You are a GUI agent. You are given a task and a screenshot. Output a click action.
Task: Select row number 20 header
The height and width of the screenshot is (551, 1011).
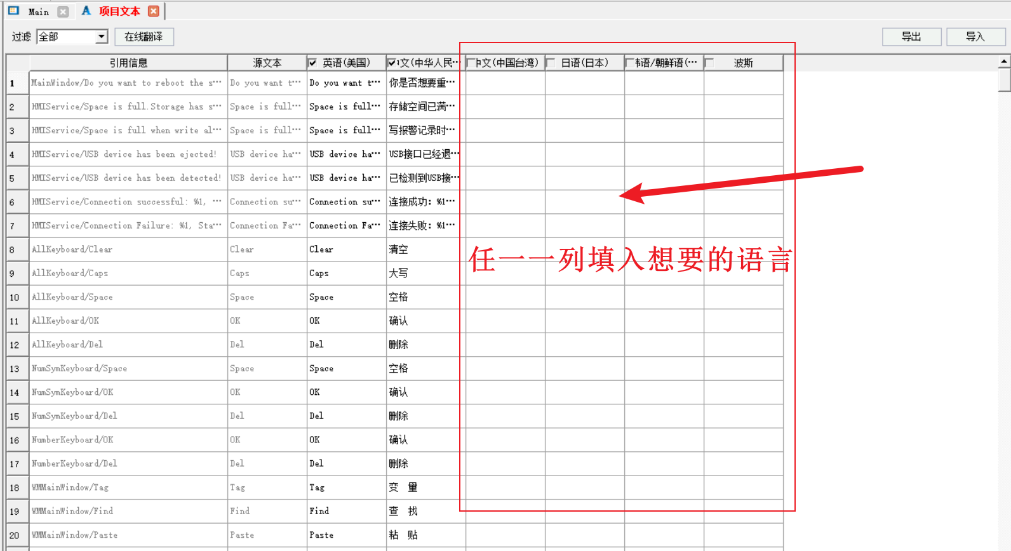(18, 535)
